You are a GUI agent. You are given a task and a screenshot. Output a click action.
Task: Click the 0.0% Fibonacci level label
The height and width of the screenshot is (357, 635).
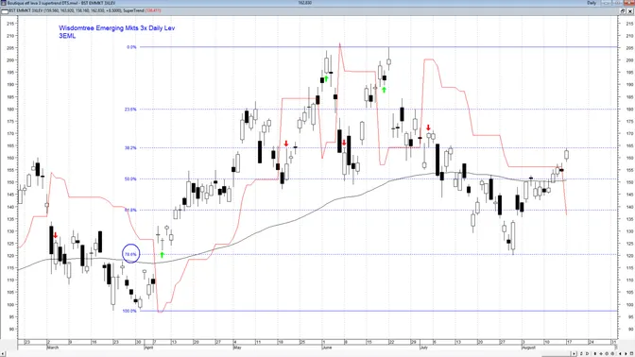click(x=131, y=47)
